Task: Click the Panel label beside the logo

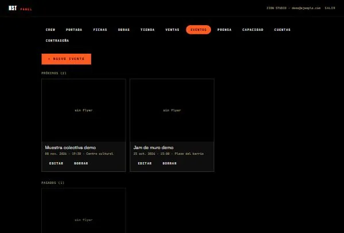Action: [x=26, y=9]
